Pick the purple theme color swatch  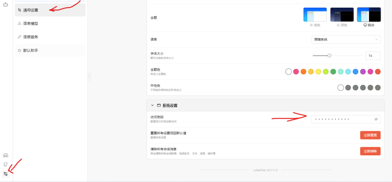pos(363,71)
